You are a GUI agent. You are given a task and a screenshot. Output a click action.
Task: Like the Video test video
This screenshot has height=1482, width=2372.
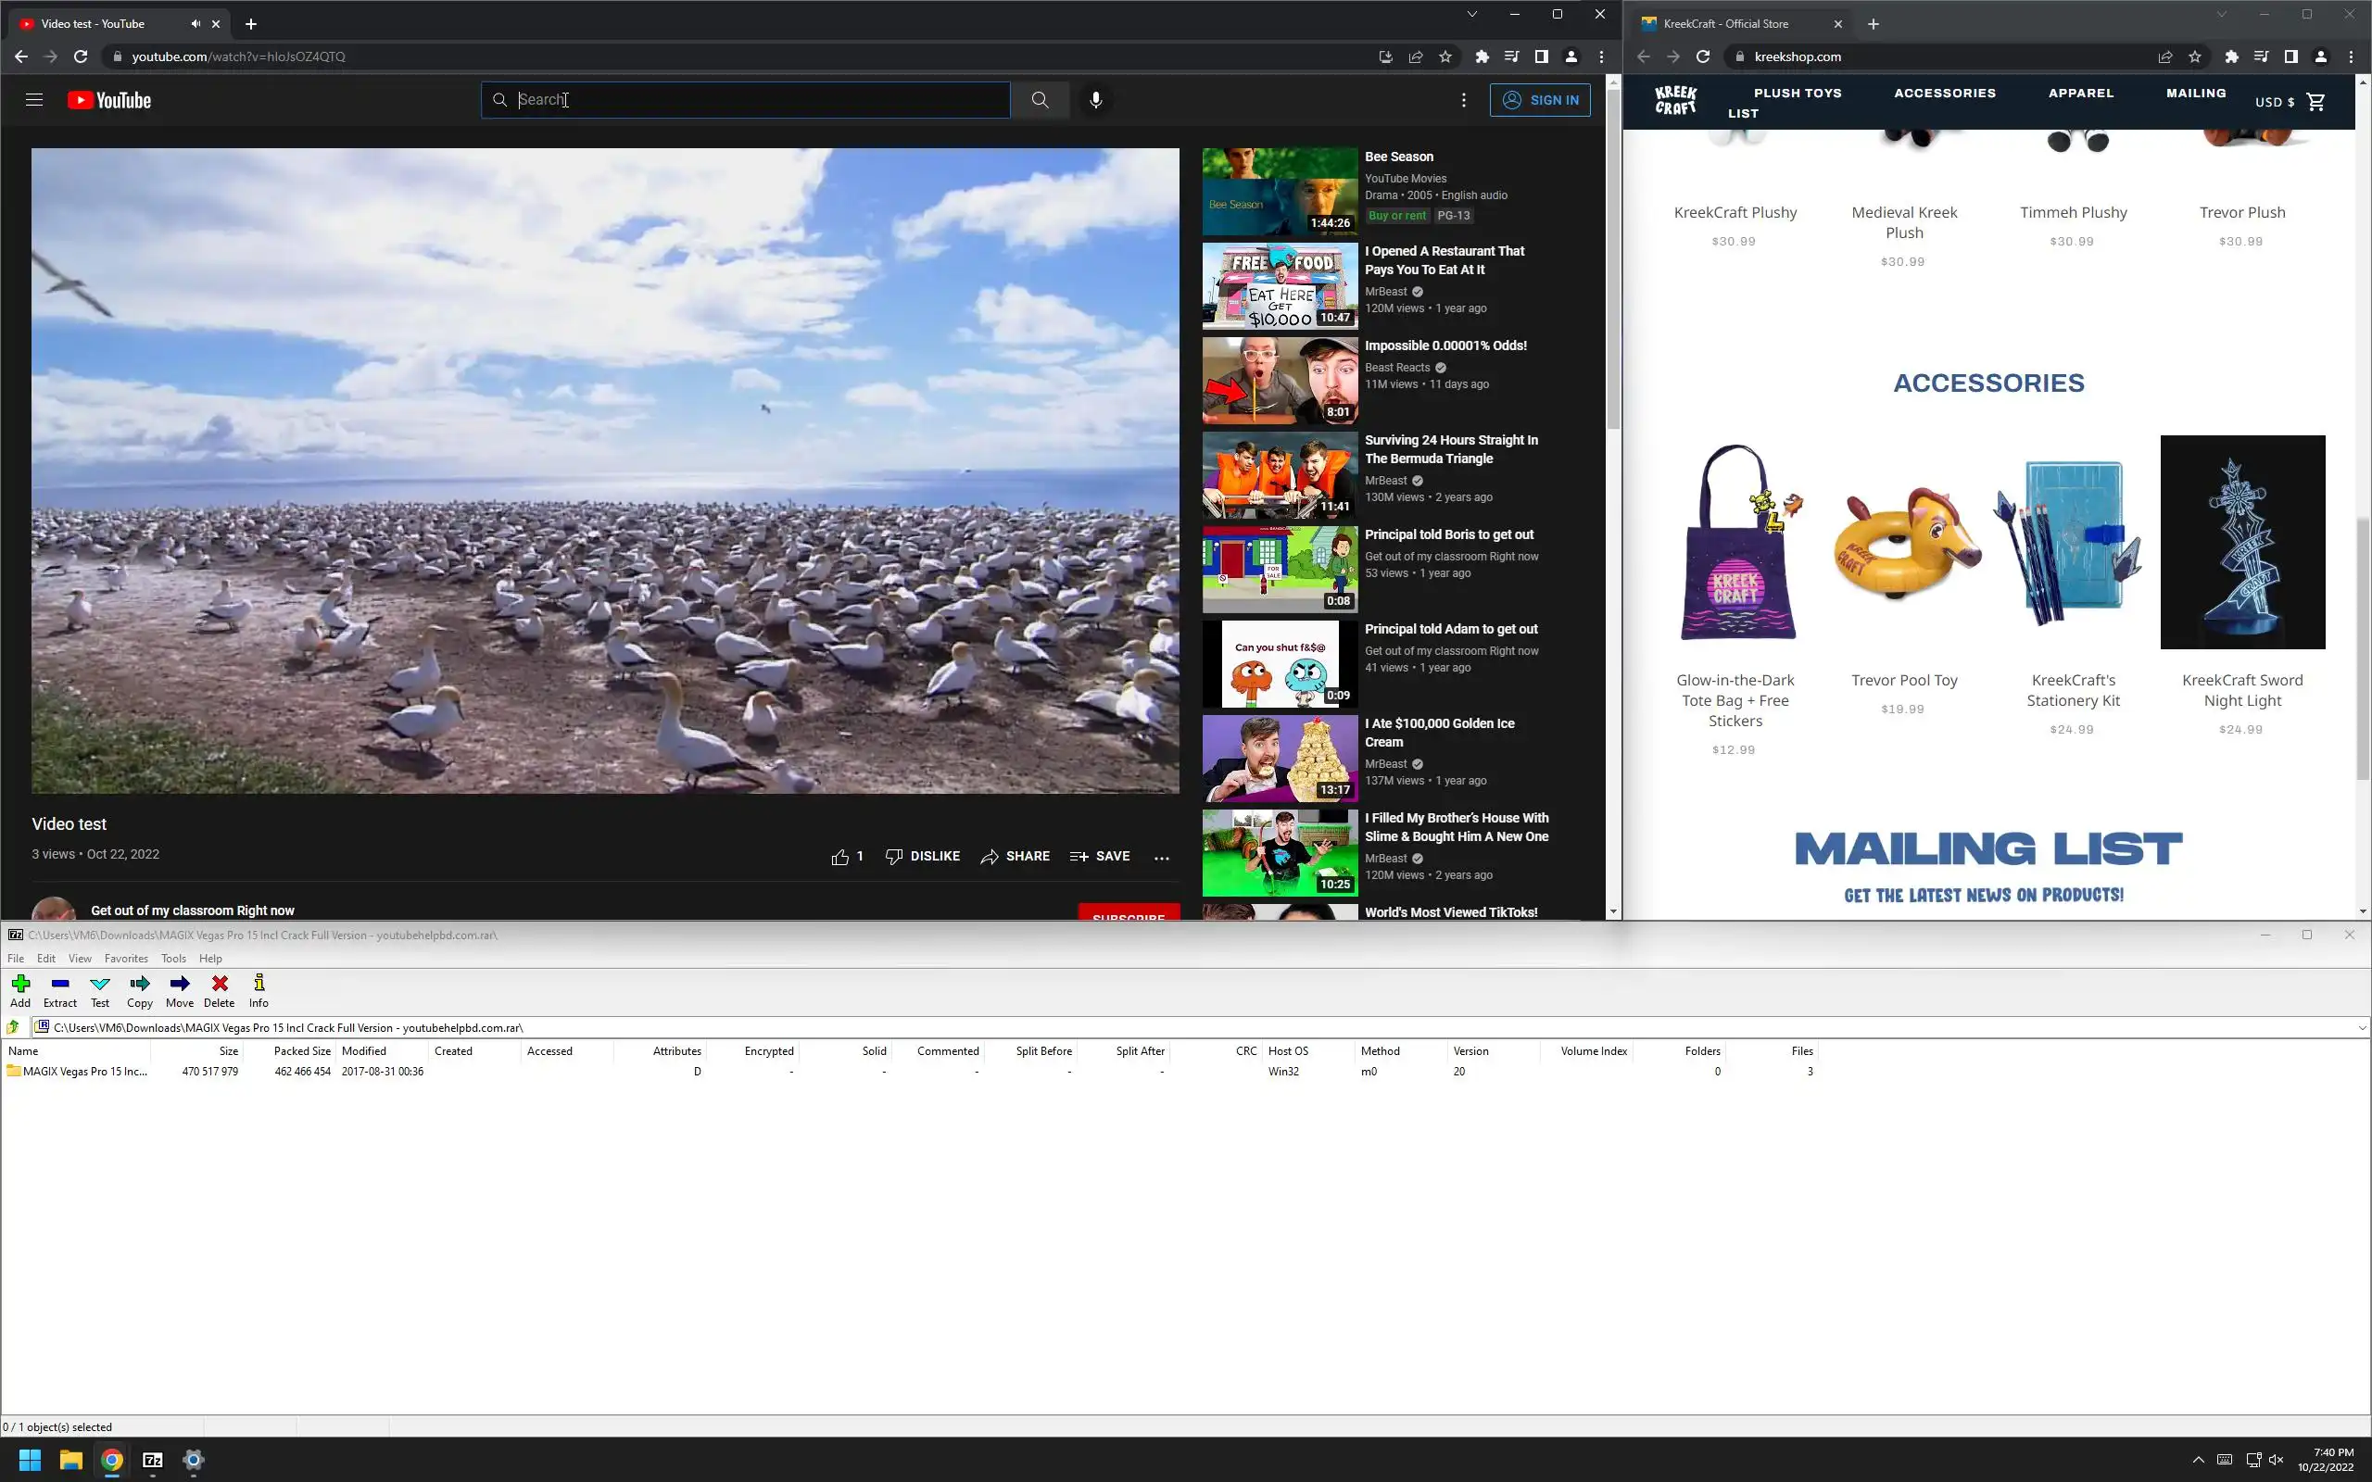click(840, 857)
